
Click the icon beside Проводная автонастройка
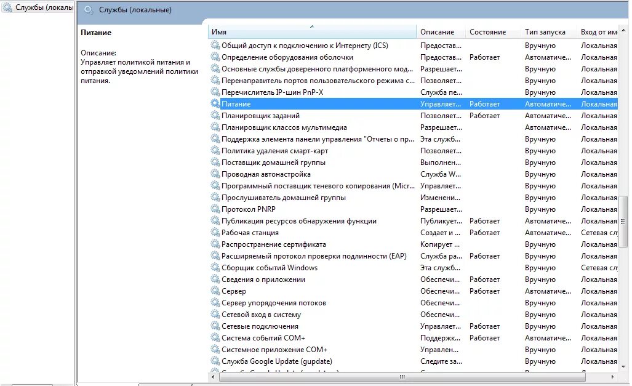point(215,174)
